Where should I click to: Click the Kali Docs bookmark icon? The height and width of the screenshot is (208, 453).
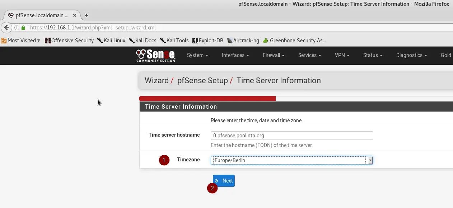[131, 41]
